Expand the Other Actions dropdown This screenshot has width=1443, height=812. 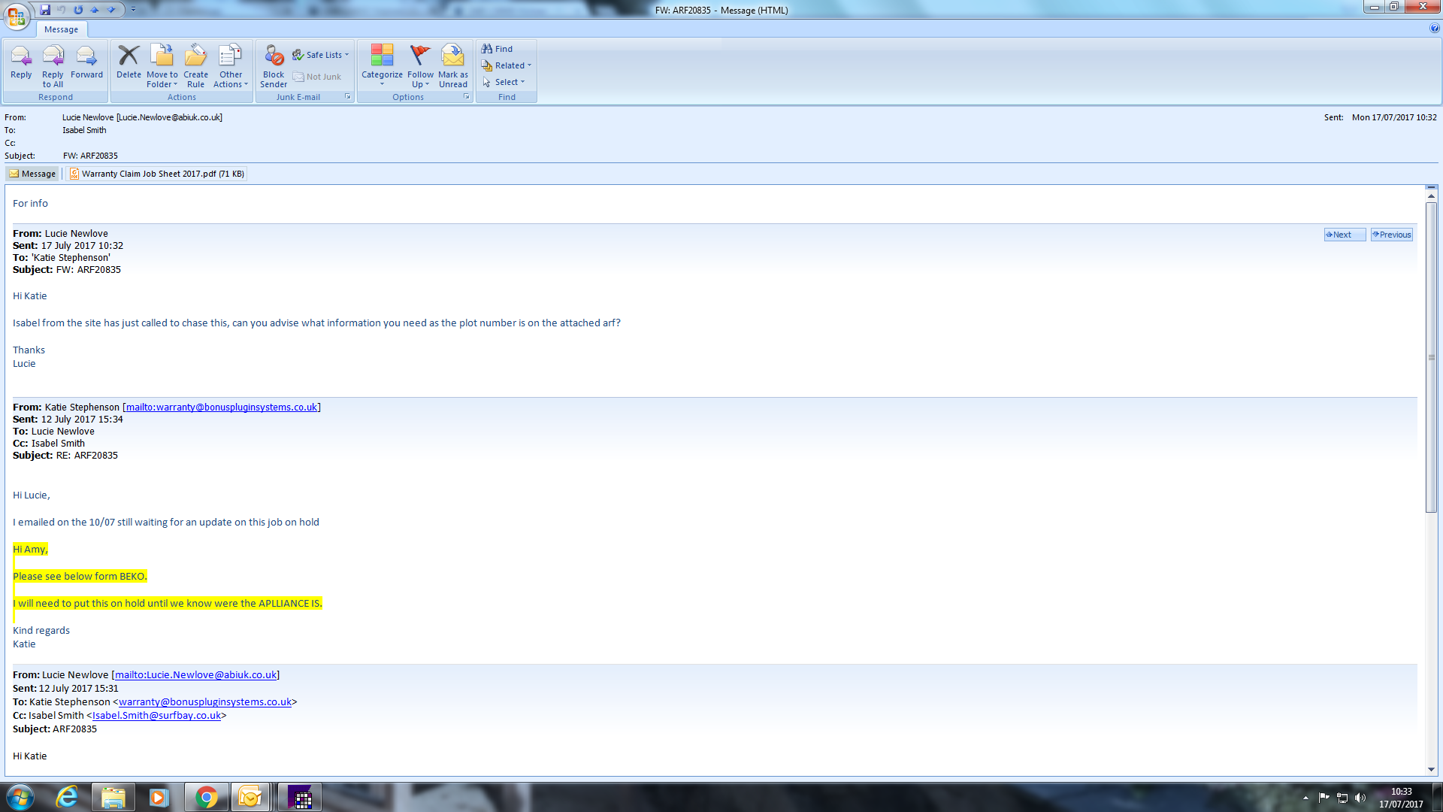pyautogui.click(x=231, y=79)
